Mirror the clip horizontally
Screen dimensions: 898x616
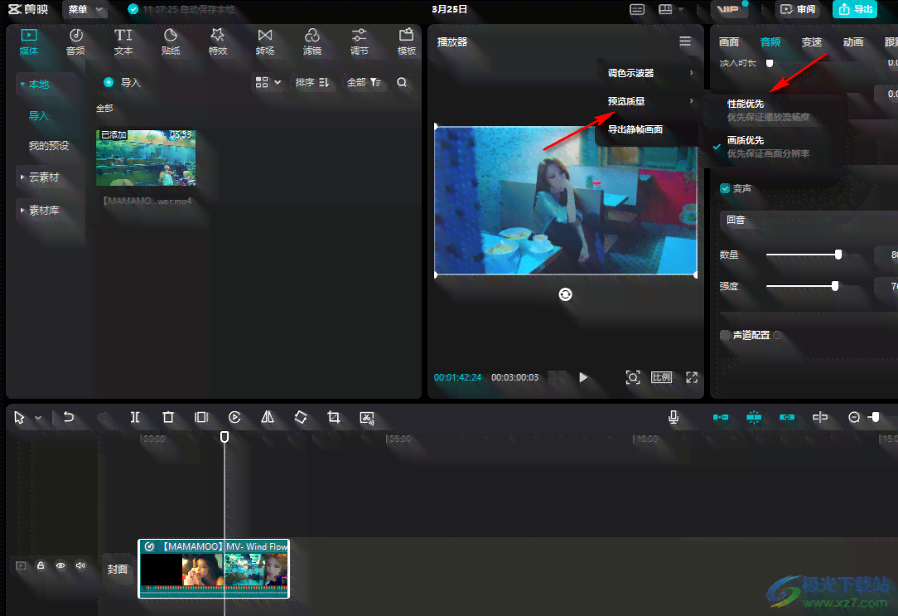coord(268,417)
